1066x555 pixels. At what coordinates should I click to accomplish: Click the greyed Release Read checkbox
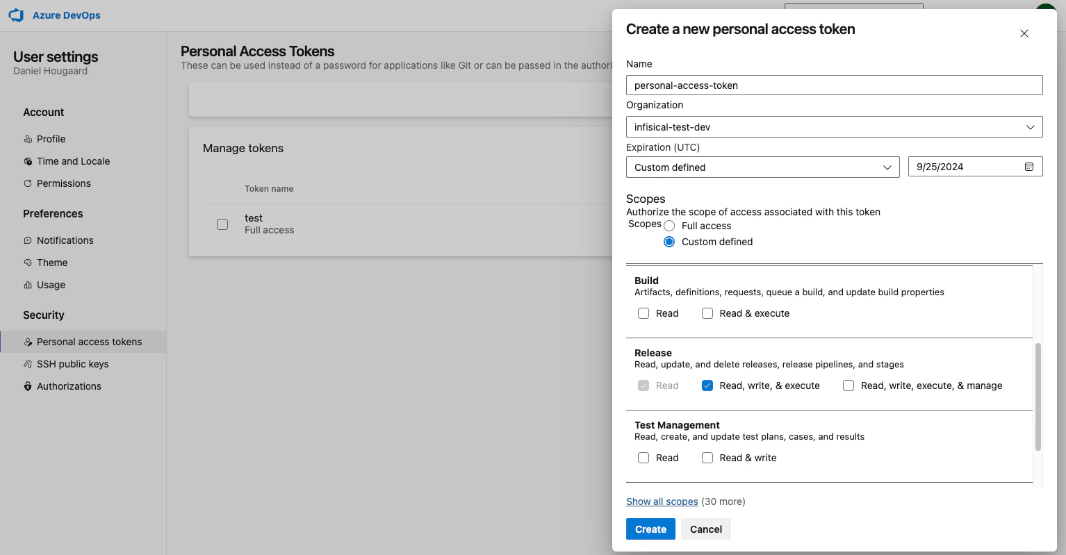[643, 386]
